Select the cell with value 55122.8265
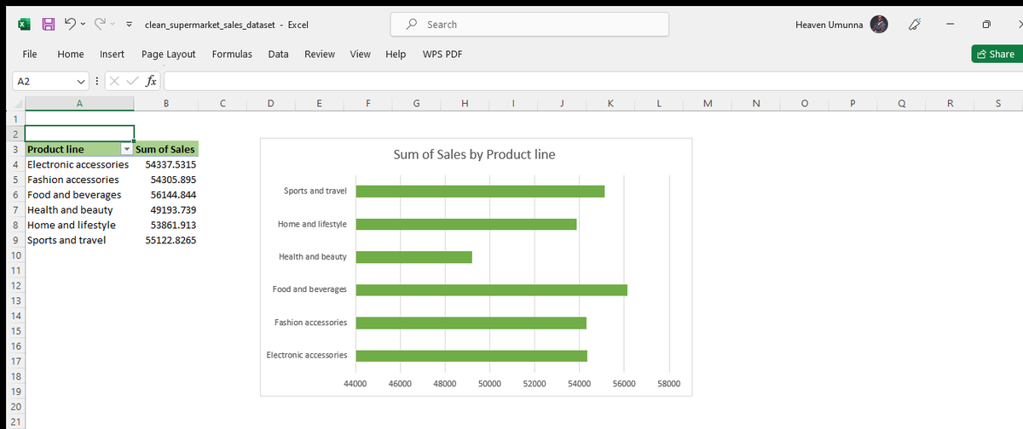Screen dimensions: 1023x429 point(166,240)
